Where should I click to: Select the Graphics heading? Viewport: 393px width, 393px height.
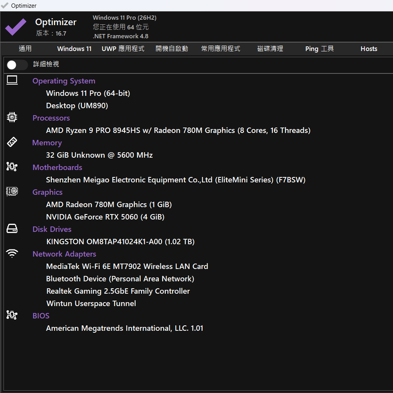(47, 192)
